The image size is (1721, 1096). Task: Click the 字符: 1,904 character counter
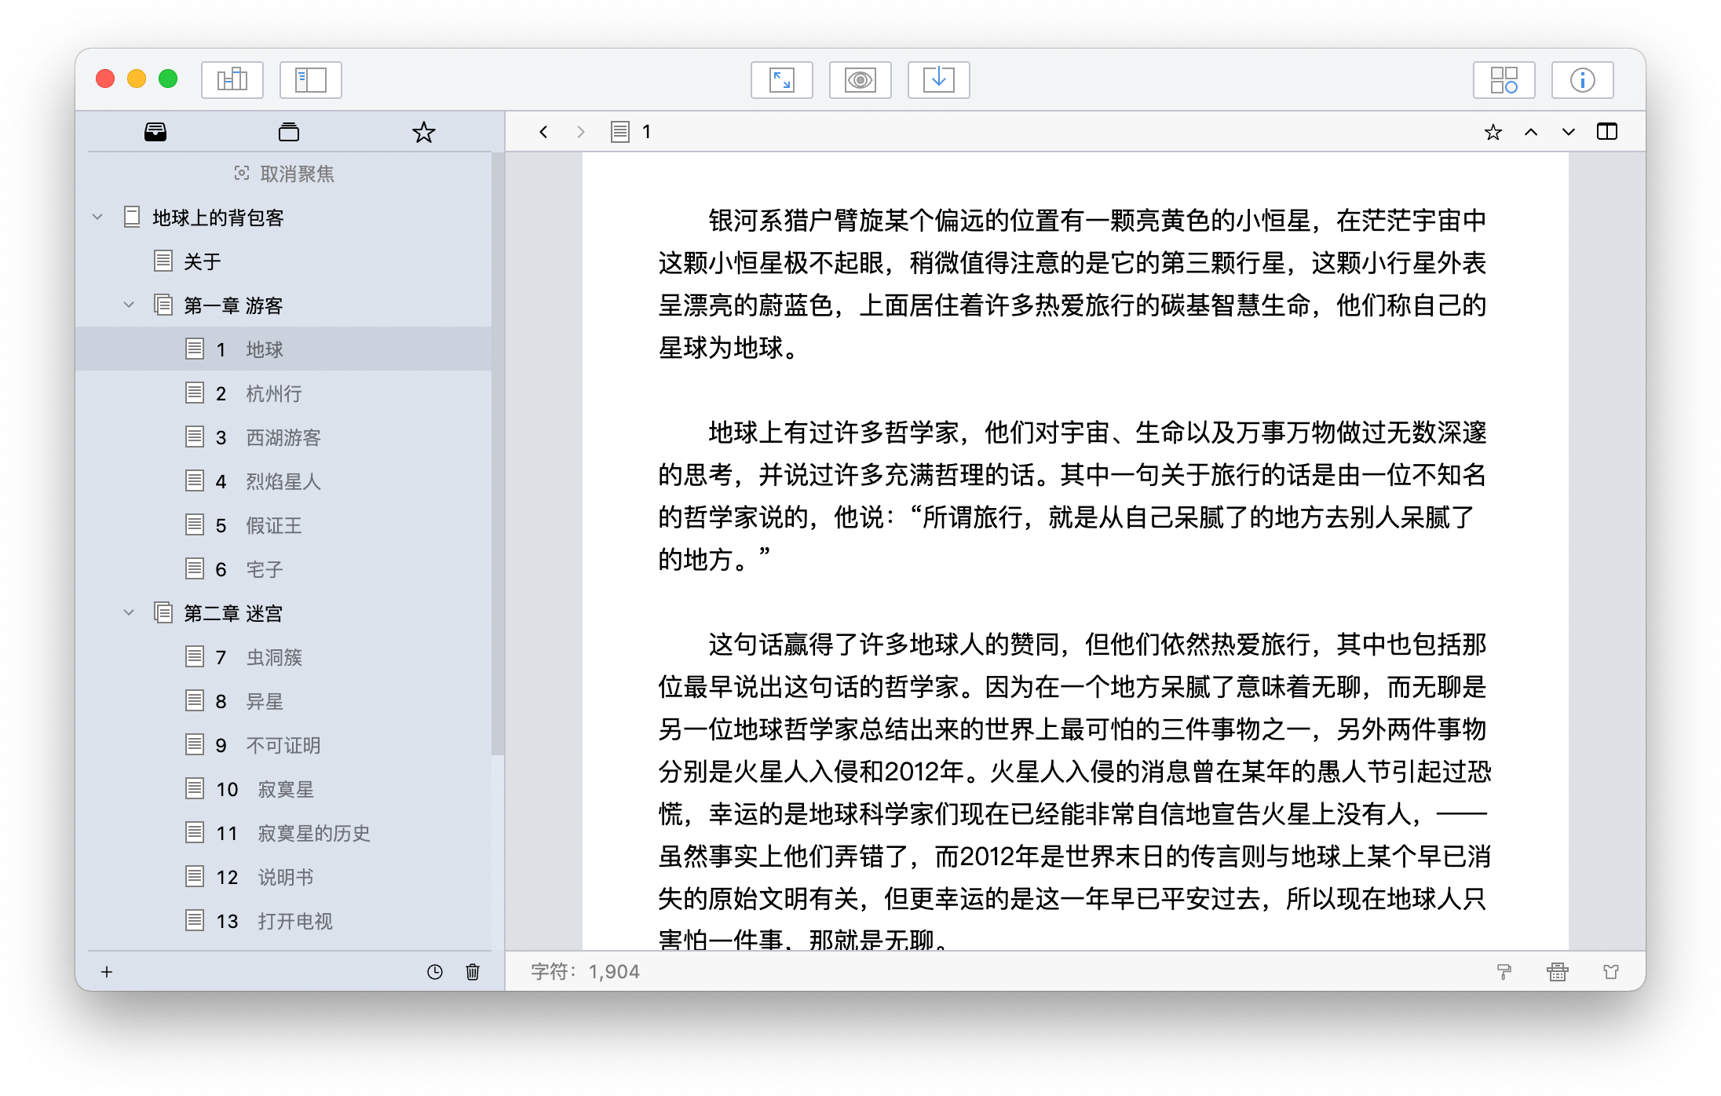[586, 972]
